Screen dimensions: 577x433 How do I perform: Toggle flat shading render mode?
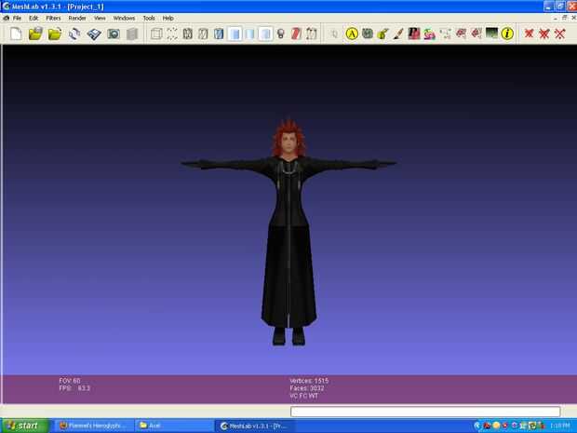click(x=235, y=34)
